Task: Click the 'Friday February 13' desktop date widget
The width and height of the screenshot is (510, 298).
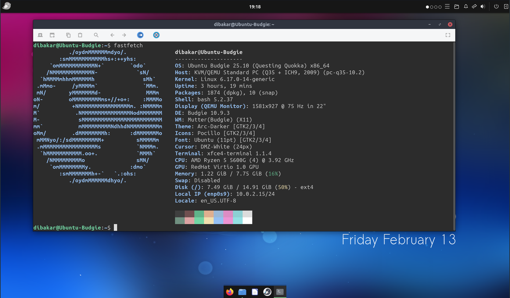Action: tap(399, 240)
